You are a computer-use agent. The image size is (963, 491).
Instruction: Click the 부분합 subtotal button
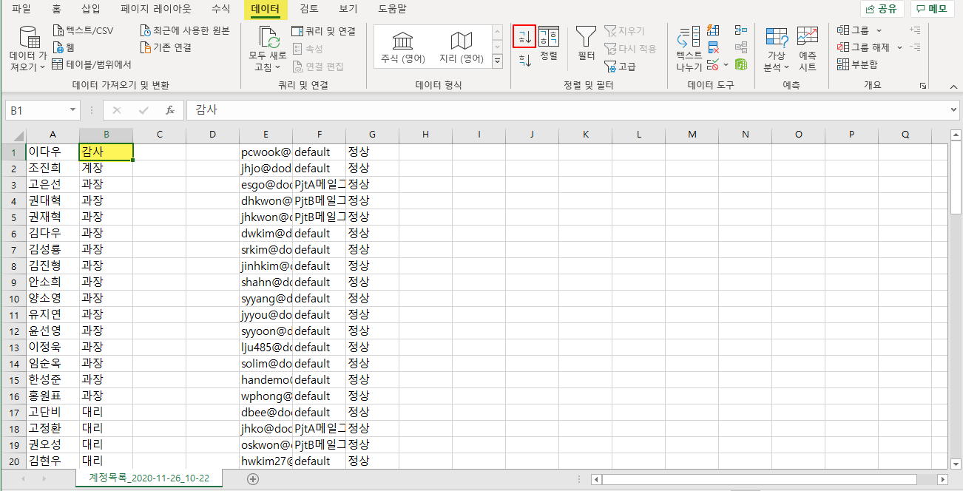[857, 64]
